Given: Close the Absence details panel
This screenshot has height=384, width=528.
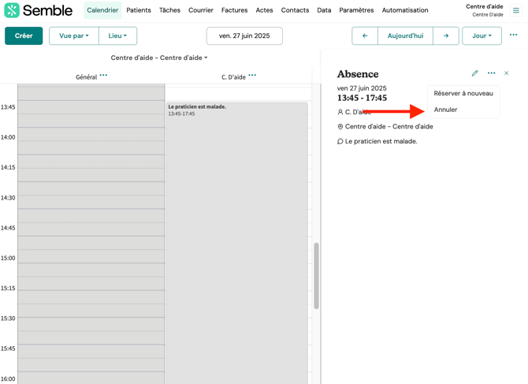Looking at the screenshot, I should click(507, 73).
